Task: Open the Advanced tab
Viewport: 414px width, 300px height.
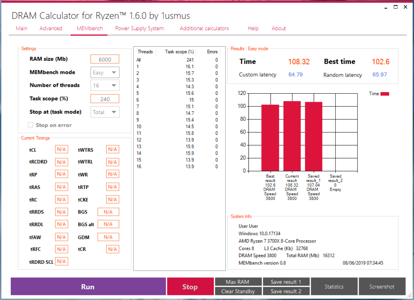Action: 51,28
